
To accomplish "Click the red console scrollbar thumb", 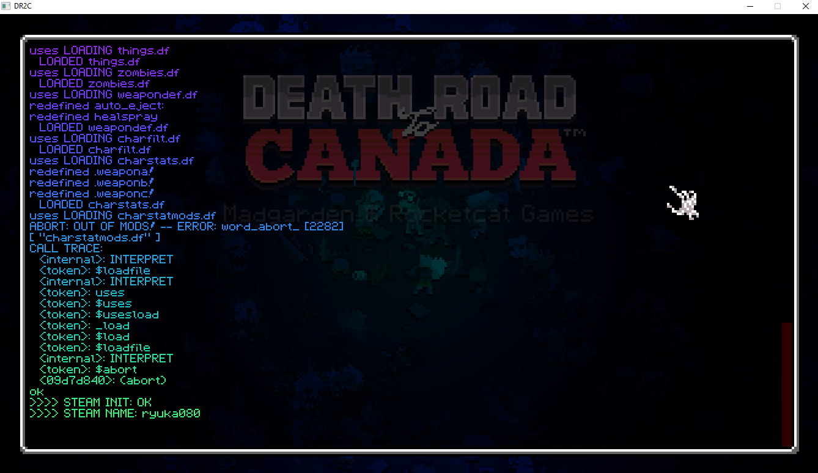I will (x=787, y=384).
